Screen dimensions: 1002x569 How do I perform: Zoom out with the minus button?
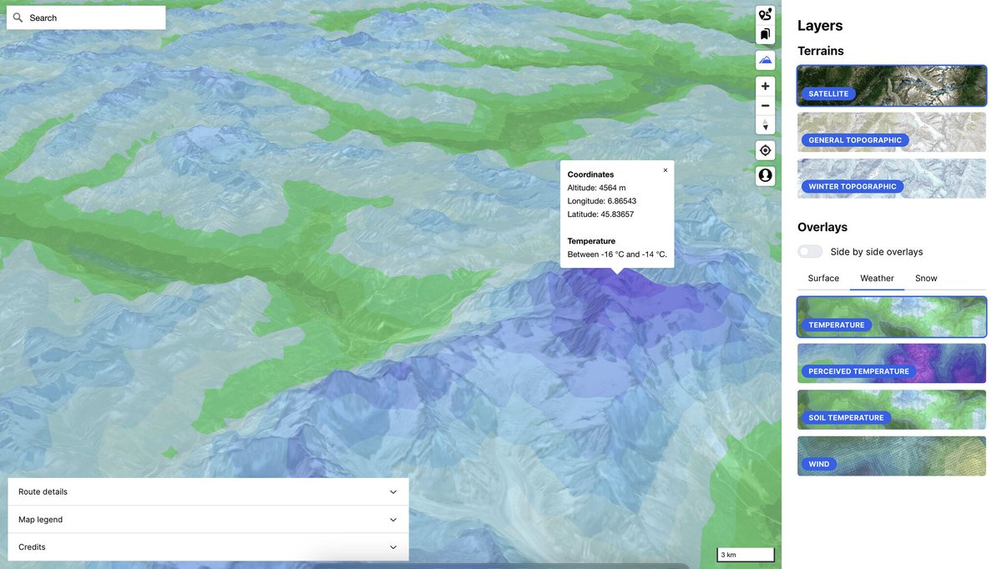[x=765, y=106]
